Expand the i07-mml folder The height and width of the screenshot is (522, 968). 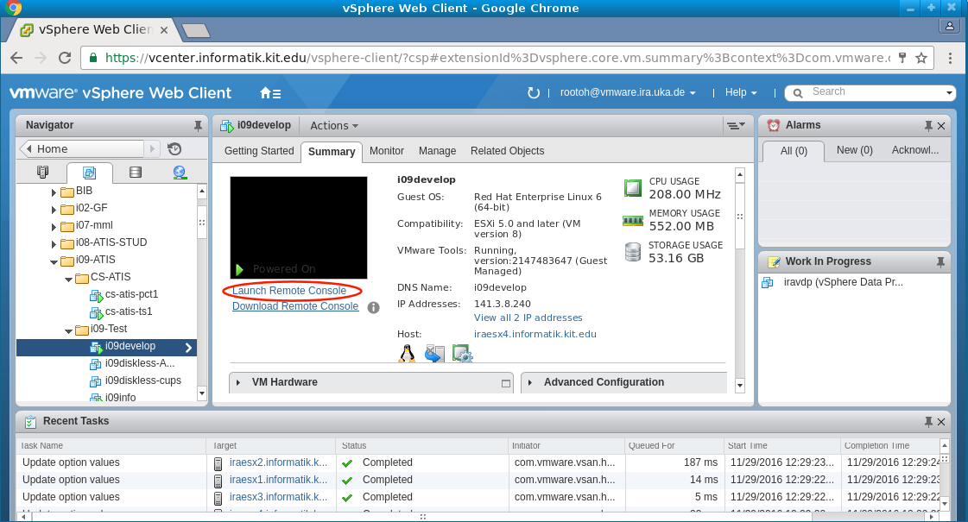coord(54,227)
